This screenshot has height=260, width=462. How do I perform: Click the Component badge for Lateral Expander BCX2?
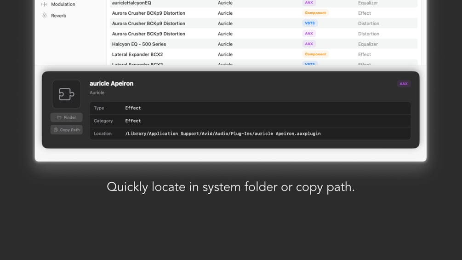pyautogui.click(x=315, y=54)
